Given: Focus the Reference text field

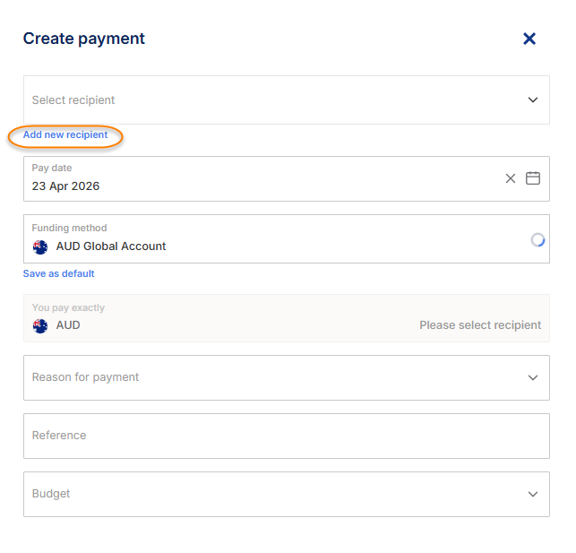Looking at the screenshot, I should [286, 436].
